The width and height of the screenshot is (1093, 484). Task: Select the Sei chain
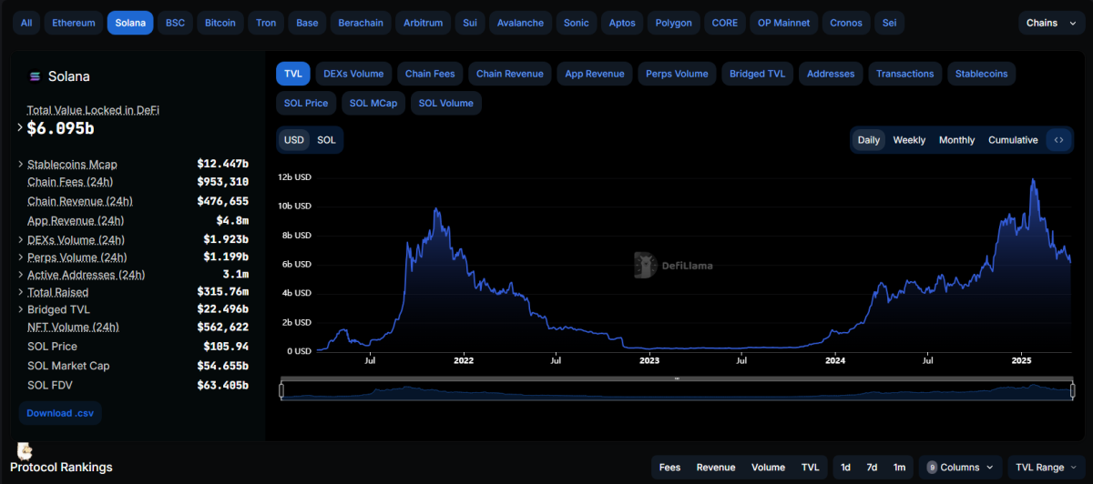pyautogui.click(x=889, y=23)
